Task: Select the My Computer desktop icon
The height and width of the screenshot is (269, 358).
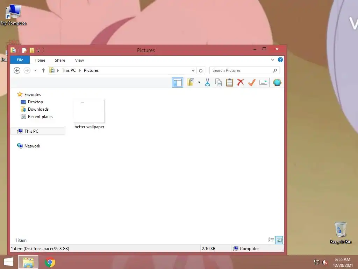Action: click(14, 15)
